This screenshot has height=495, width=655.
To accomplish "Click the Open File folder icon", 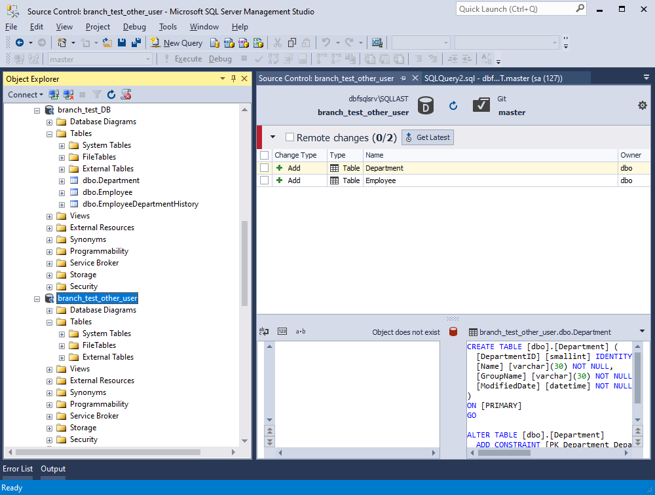I will click(x=107, y=43).
